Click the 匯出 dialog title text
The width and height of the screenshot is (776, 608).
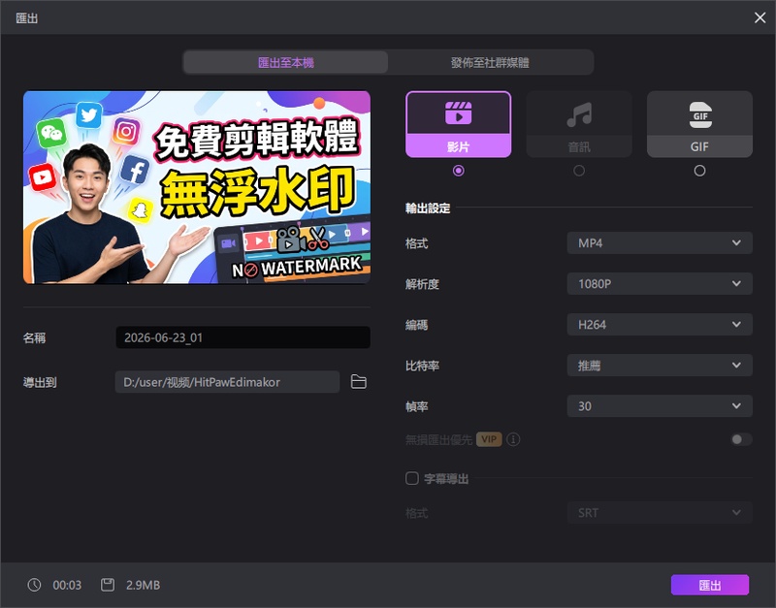pos(27,18)
